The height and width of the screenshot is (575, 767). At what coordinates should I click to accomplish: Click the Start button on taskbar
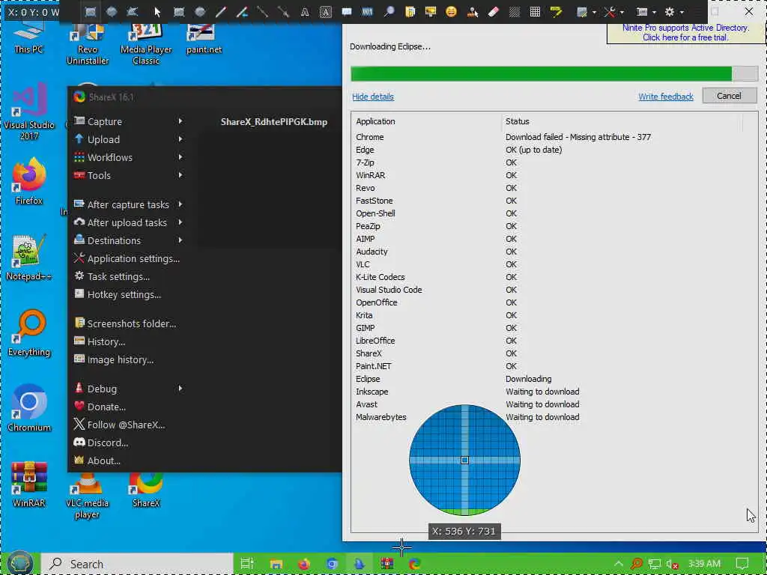pyautogui.click(x=19, y=563)
